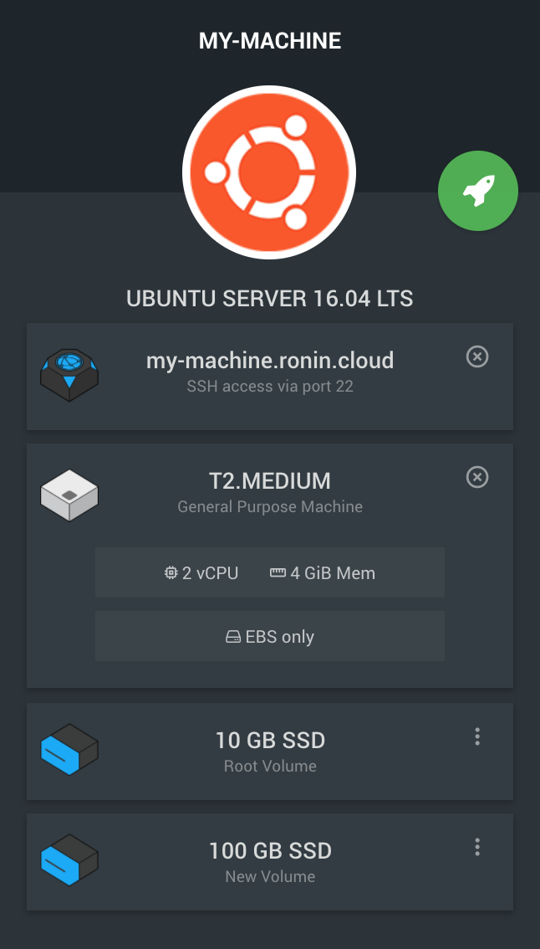540x949 pixels.
Task: Click the CPU chip icon beside 2 vCPU
Action: click(173, 572)
